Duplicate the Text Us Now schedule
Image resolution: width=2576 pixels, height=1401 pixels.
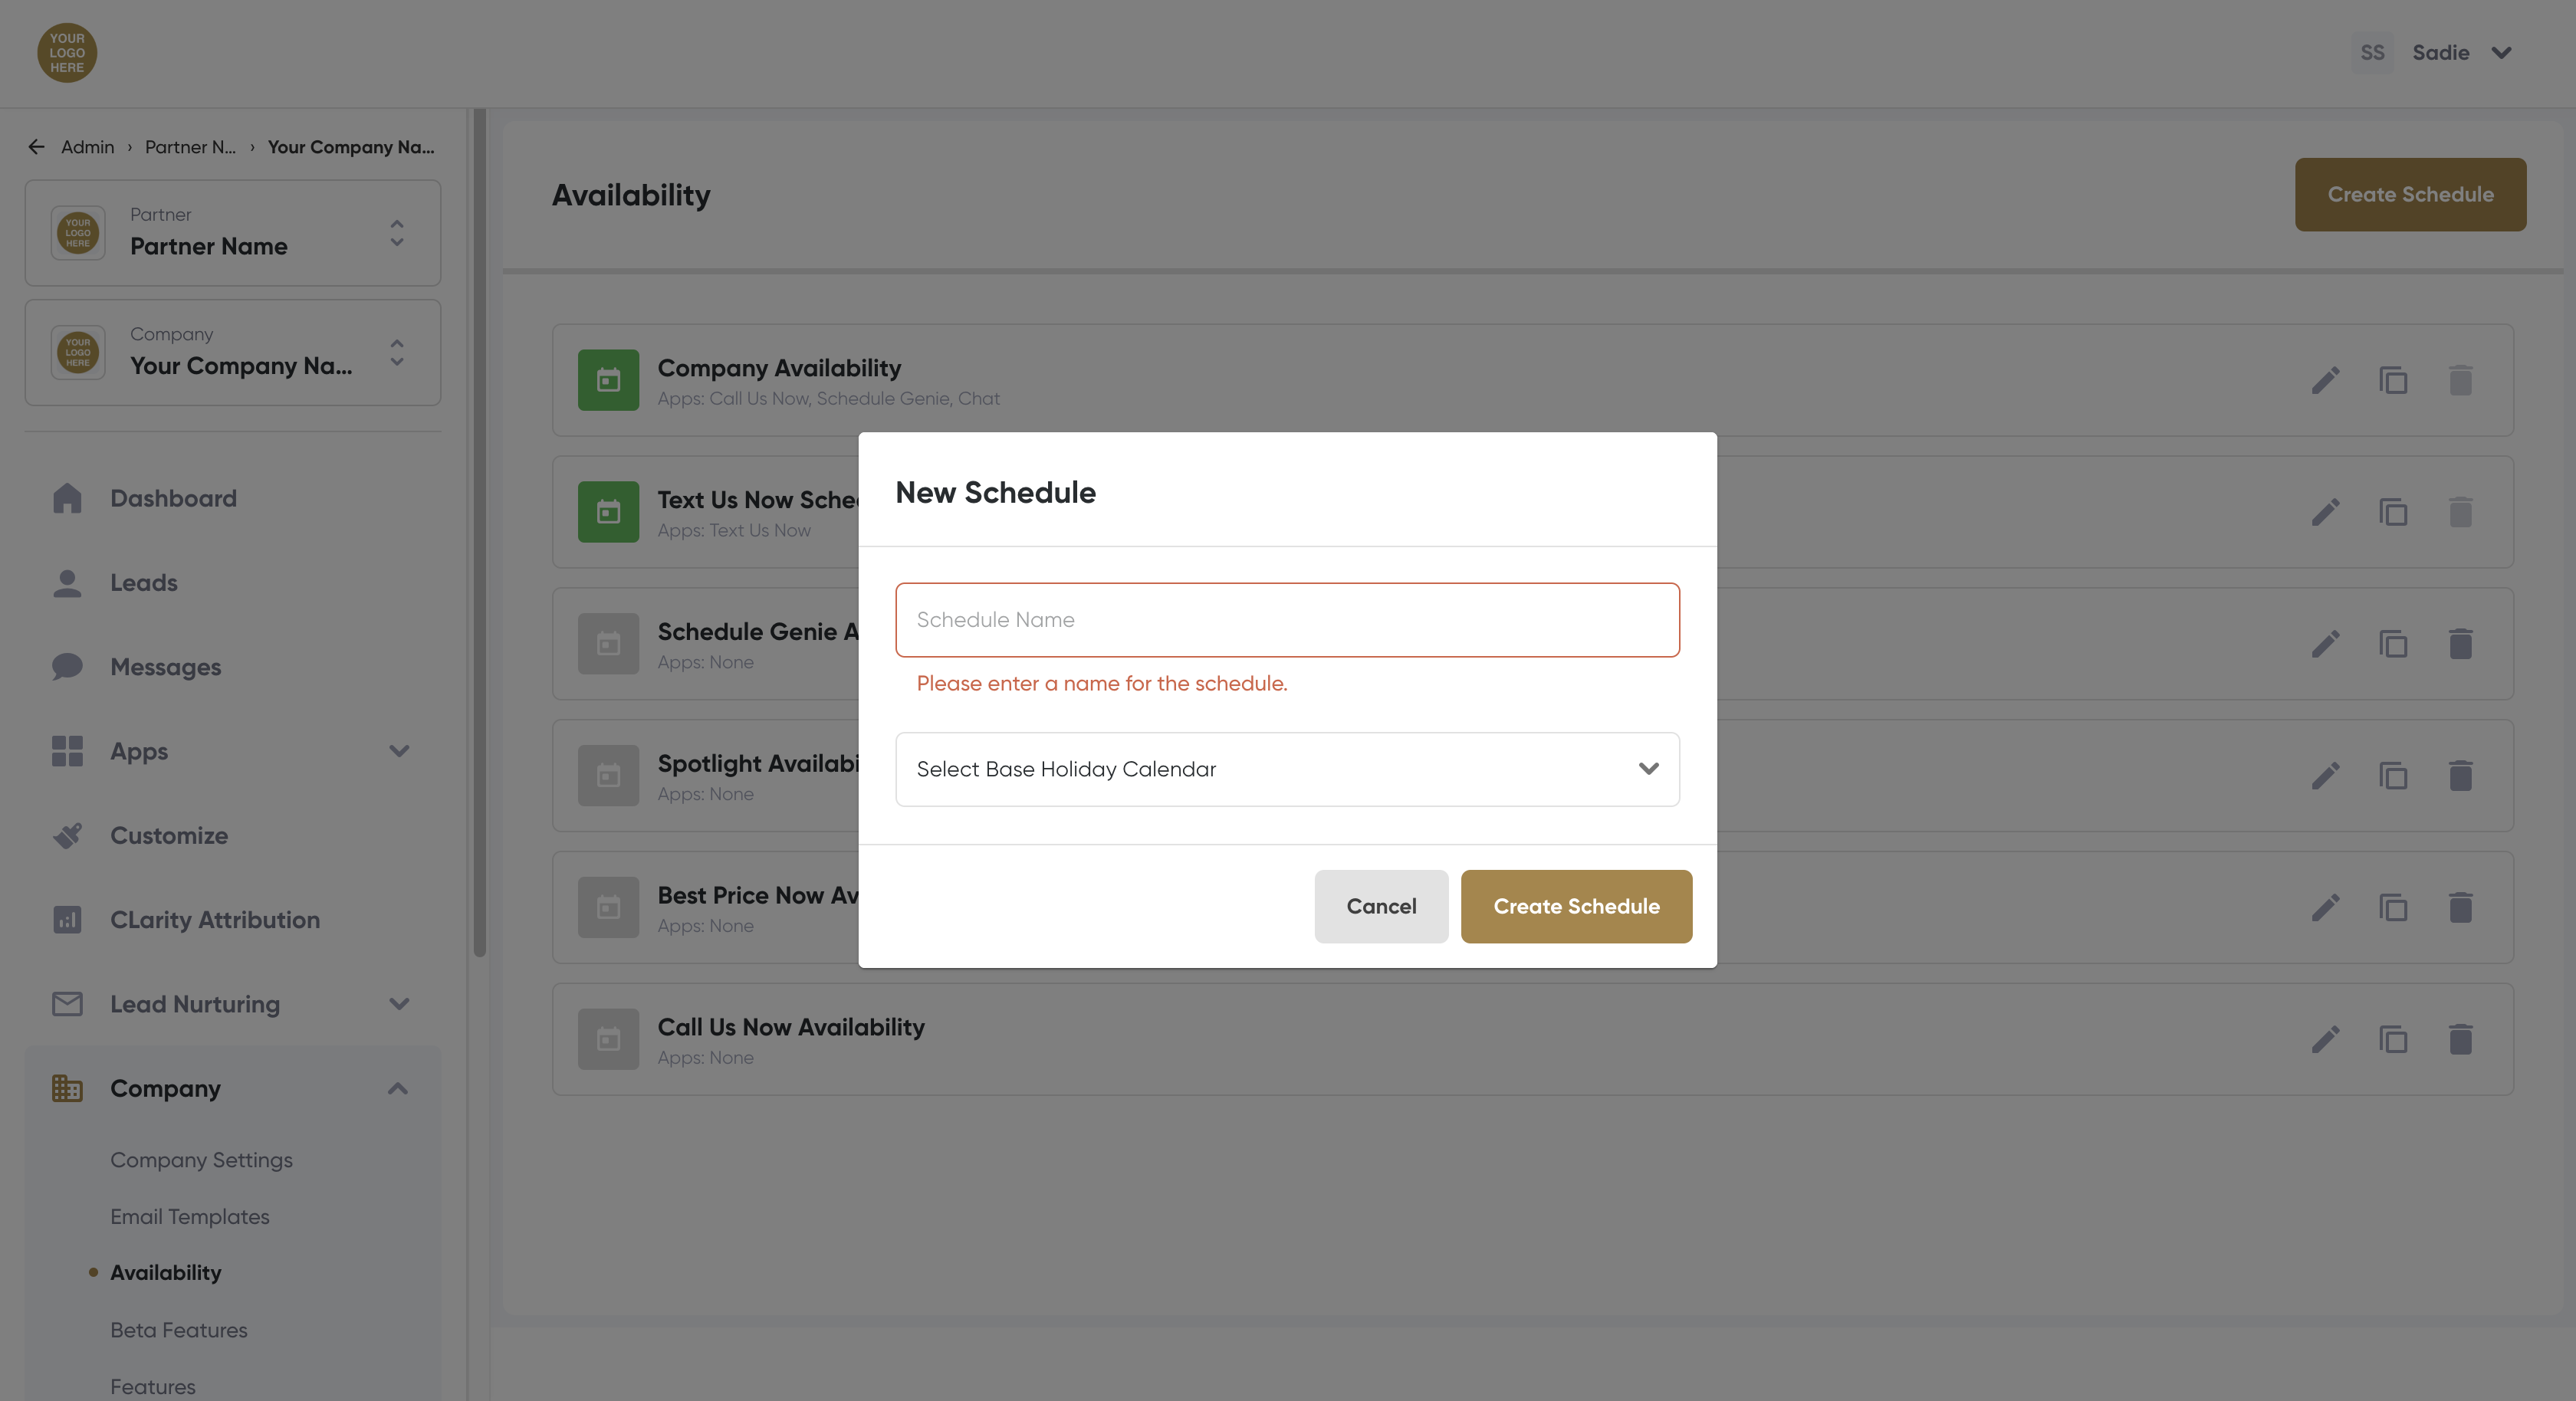pyautogui.click(x=2393, y=512)
